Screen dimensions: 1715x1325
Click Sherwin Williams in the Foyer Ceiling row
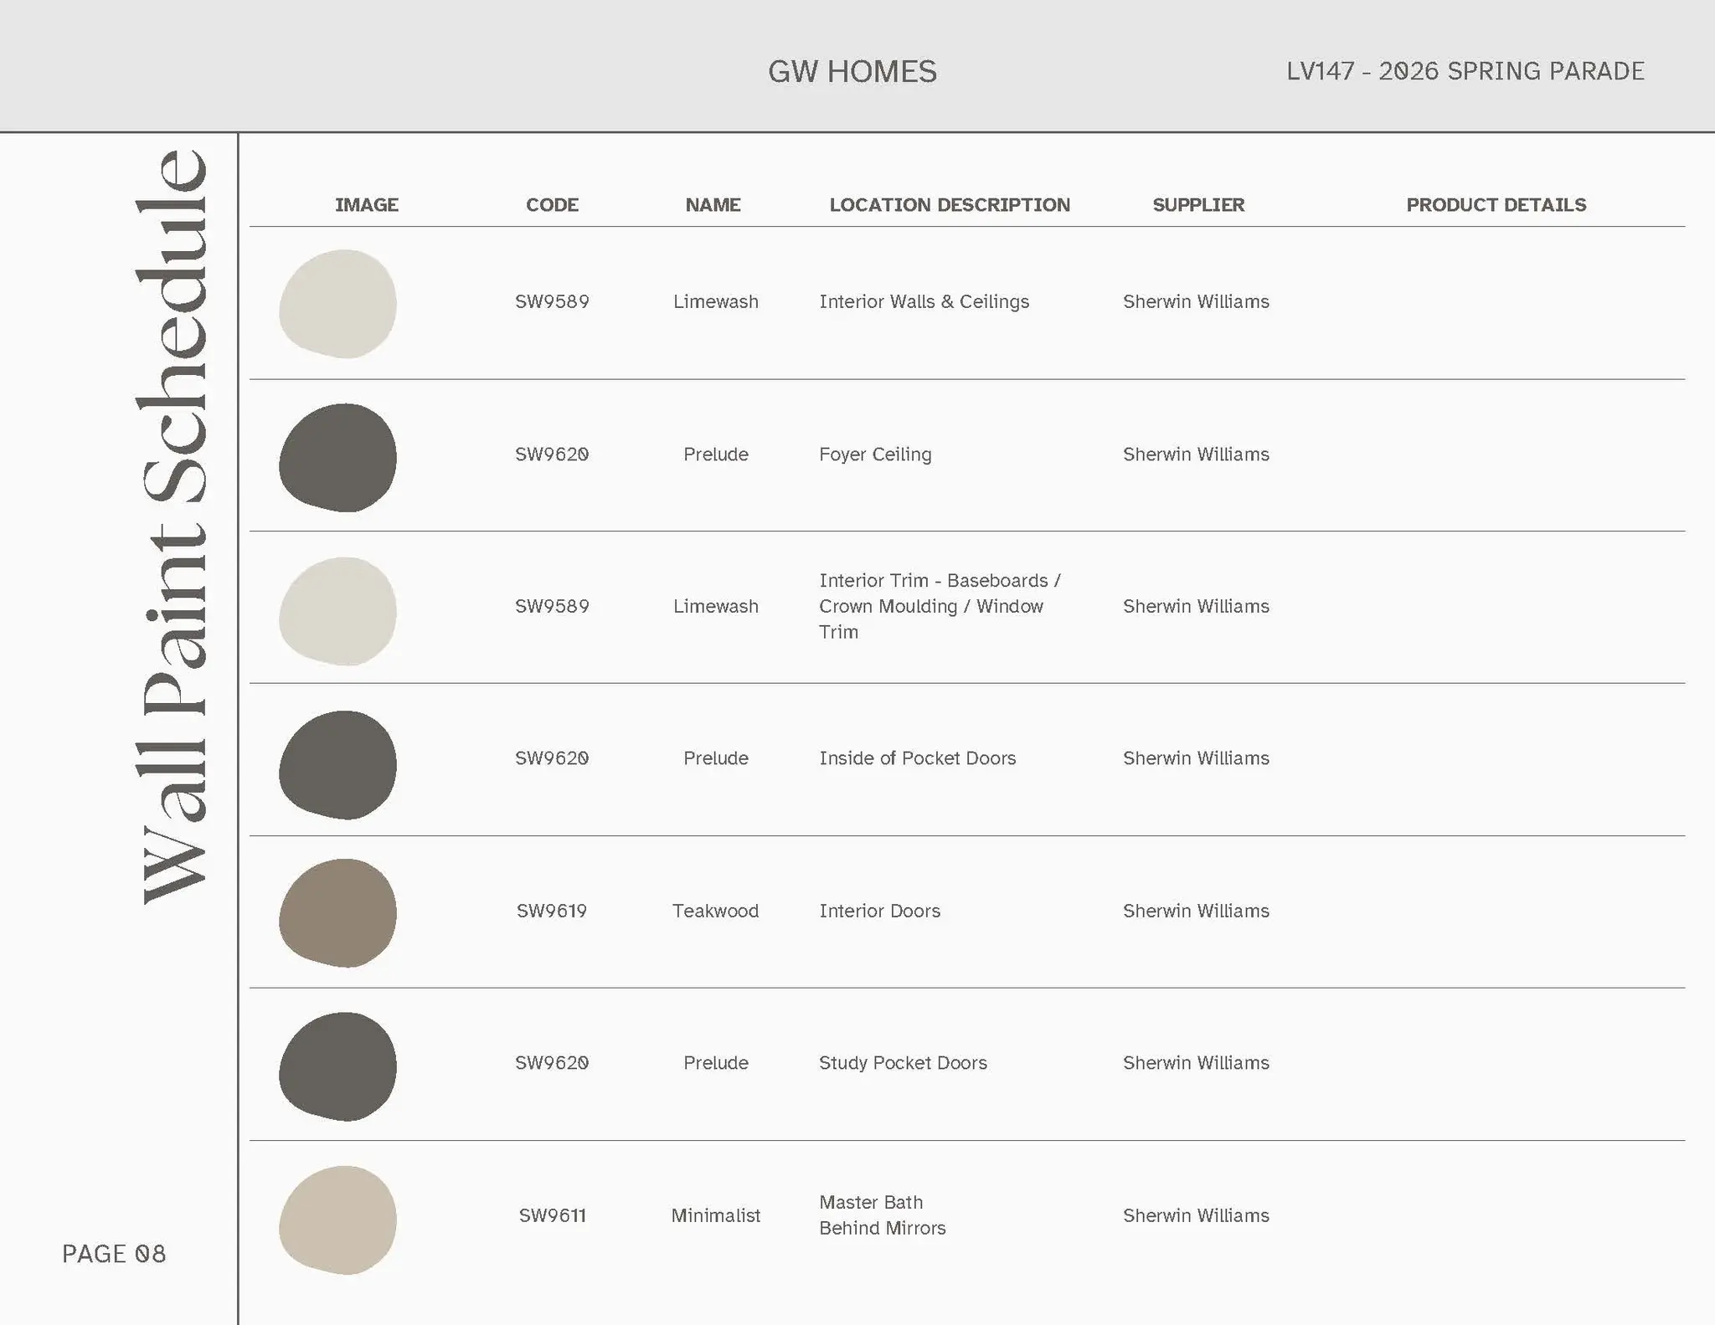pyautogui.click(x=1195, y=455)
